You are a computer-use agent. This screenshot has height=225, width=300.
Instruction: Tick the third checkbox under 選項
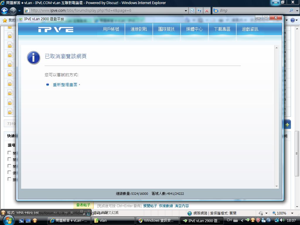[9, 166]
